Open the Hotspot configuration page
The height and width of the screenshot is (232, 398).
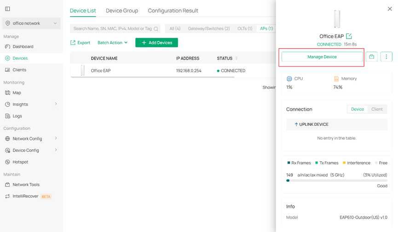[x=20, y=162]
